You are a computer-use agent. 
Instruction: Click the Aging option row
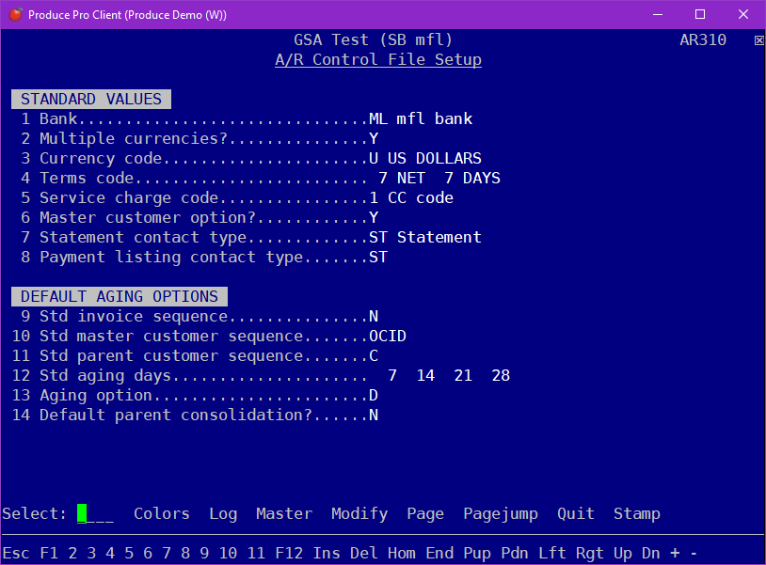pyautogui.click(x=195, y=395)
